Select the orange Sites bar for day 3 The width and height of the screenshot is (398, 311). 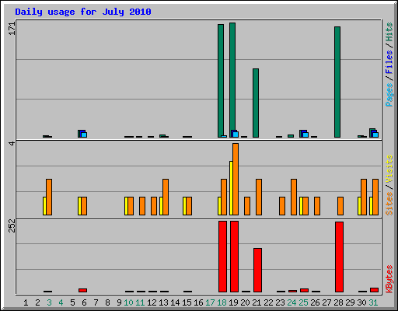click(49, 197)
